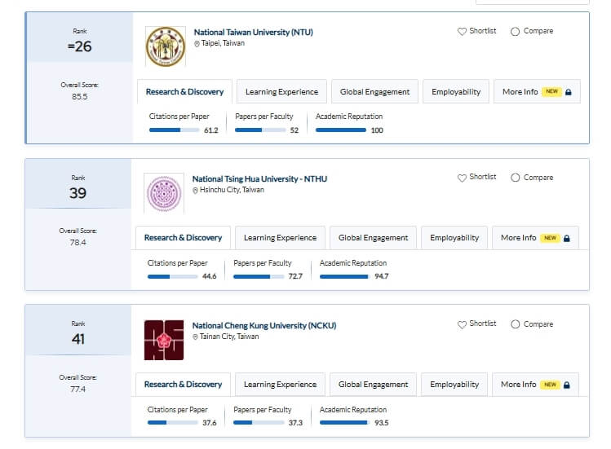Open the Global Engagement tab for NTU
The width and height of the screenshot is (611, 449).
[x=374, y=92]
